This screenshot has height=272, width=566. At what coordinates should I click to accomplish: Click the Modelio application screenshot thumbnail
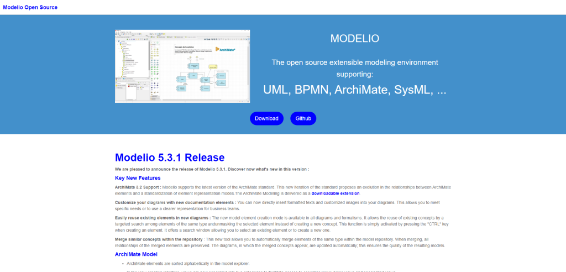coord(182,66)
